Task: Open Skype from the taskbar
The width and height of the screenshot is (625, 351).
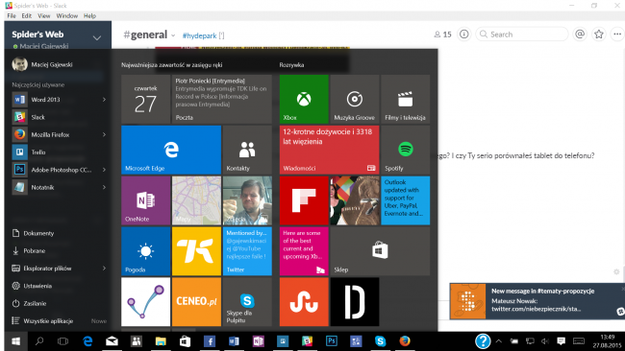Action: [x=380, y=341]
